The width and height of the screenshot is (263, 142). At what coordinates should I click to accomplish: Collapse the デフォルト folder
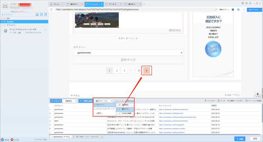pyautogui.click(x=2, y=25)
